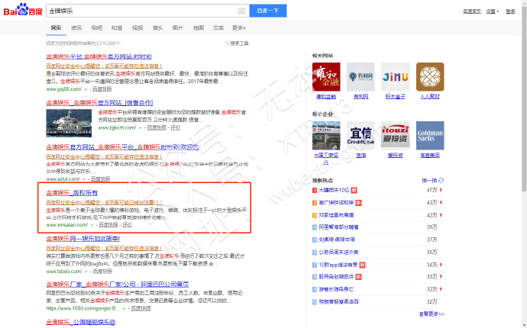
Task: Click the blue 百度一下 search button
Action: pos(268,11)
